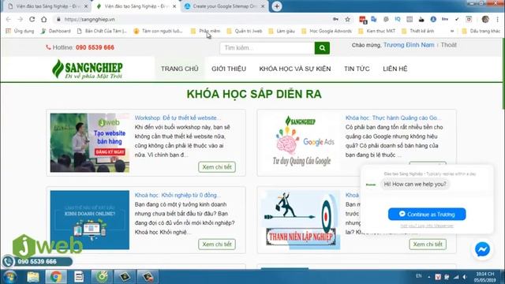The height and width of the screenshot is (284, 505).
Task: Open the Thanh niên lập nghiệp thumbnail
Action: tap(301, 220)
